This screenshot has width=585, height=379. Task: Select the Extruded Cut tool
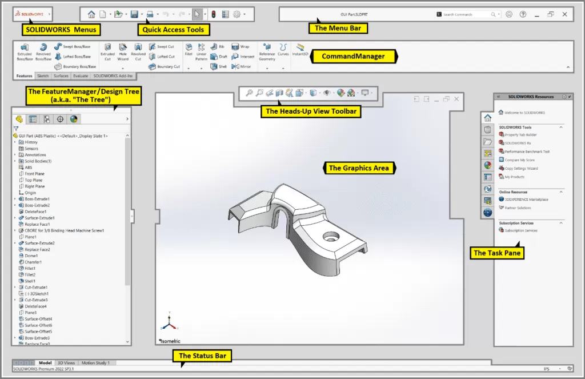tap(107, 52)
